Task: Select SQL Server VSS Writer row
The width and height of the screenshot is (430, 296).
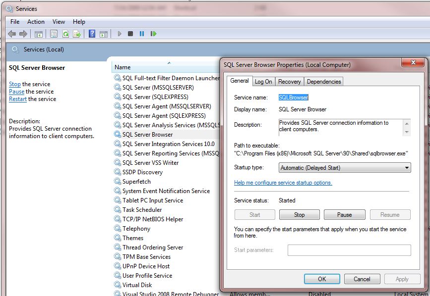Action: 167,162
